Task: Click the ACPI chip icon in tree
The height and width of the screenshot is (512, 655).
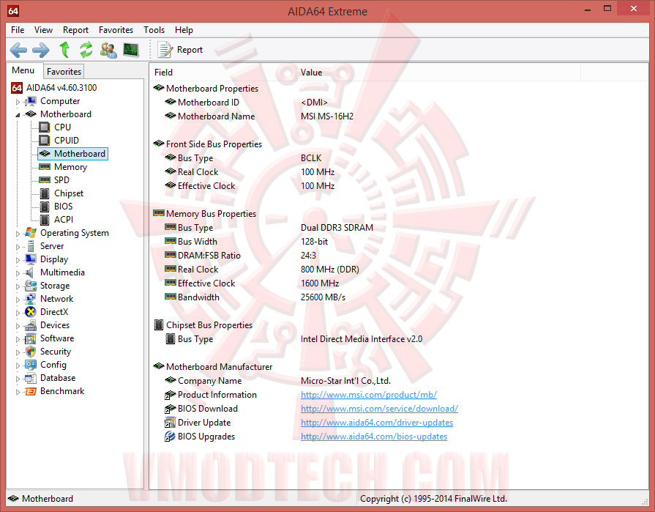Action: click(x=45, y=220)
